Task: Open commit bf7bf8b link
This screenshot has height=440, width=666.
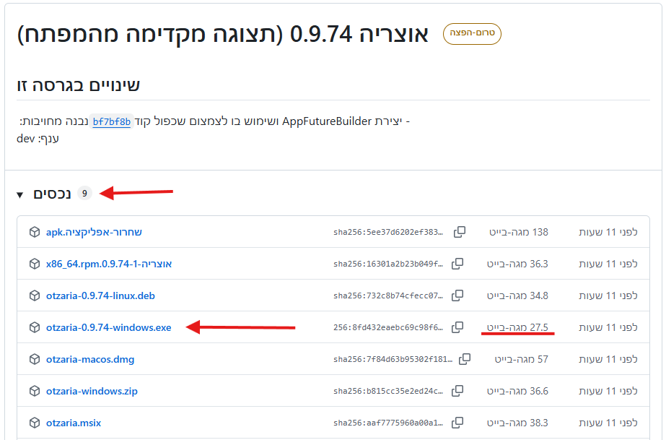Action: [112, 122]
